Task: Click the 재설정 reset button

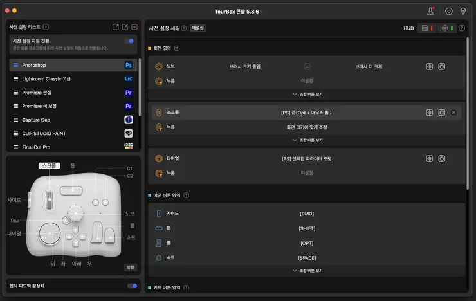Action: coord(197,28)
